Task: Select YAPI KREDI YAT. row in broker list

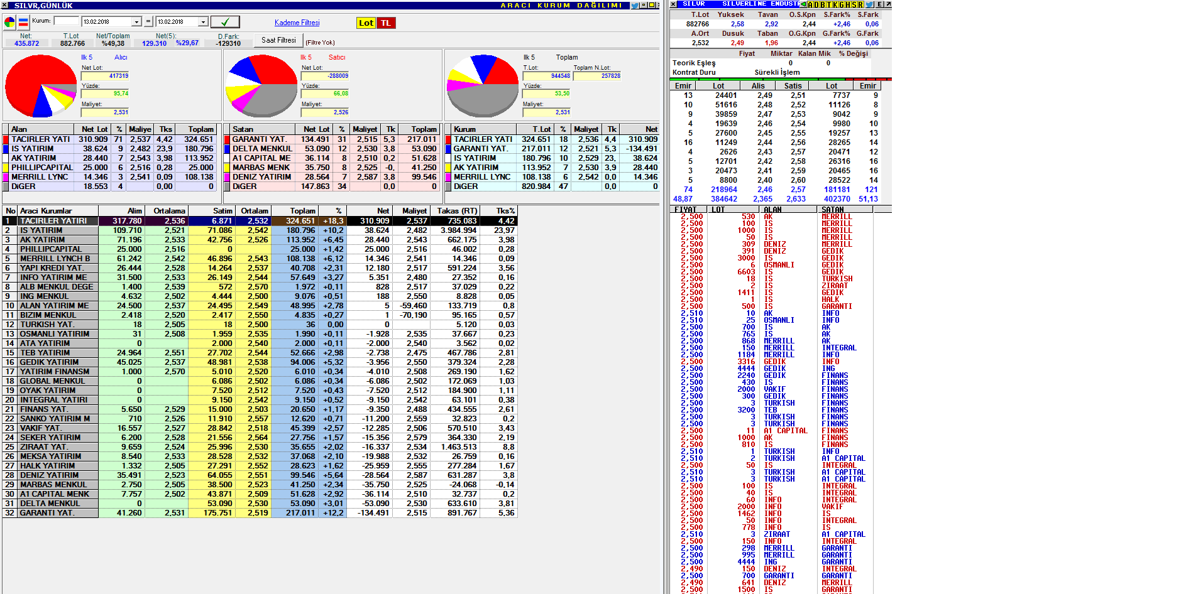Action: (260, 268)
